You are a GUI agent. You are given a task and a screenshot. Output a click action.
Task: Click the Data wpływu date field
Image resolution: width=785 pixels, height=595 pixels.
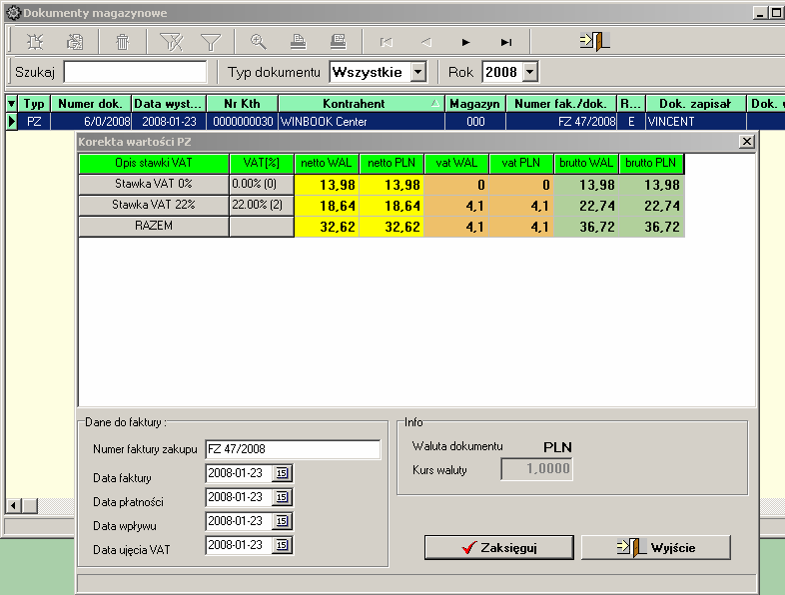239,521
